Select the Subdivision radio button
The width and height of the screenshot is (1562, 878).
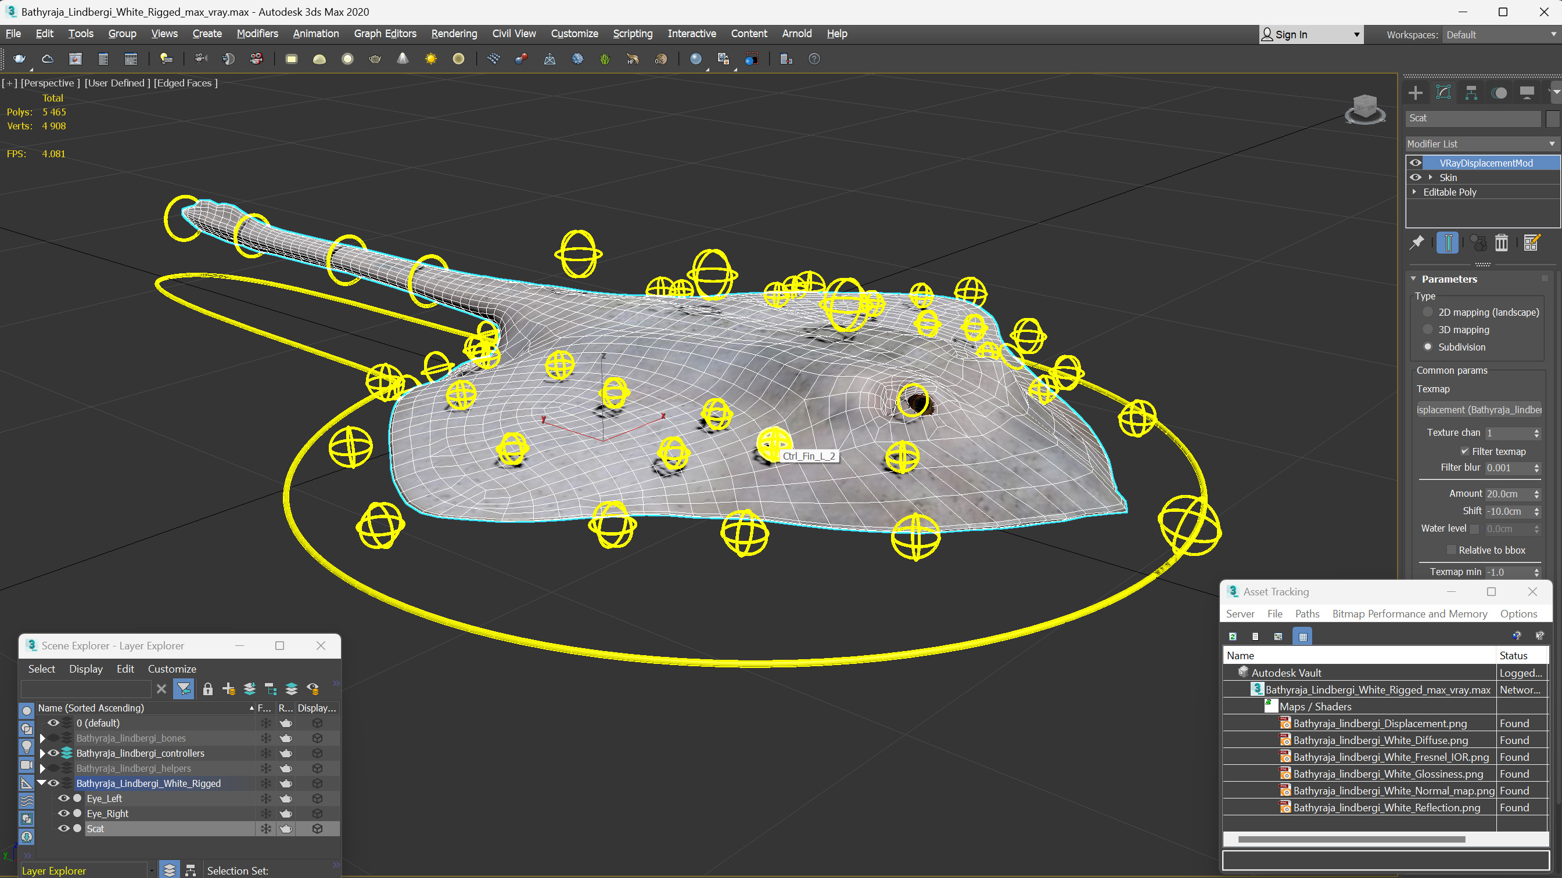click(1428, 347)
